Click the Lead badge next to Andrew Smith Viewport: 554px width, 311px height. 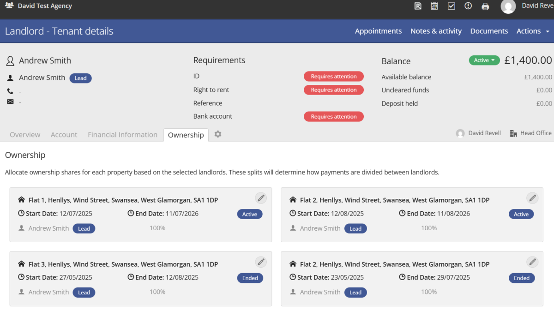tap(80, 78)
